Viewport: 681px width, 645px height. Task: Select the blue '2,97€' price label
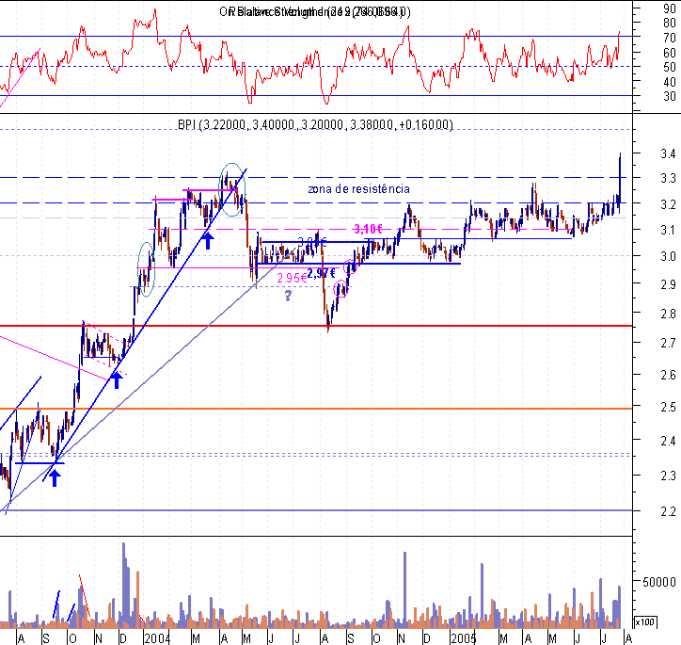(x=321, y=273)
